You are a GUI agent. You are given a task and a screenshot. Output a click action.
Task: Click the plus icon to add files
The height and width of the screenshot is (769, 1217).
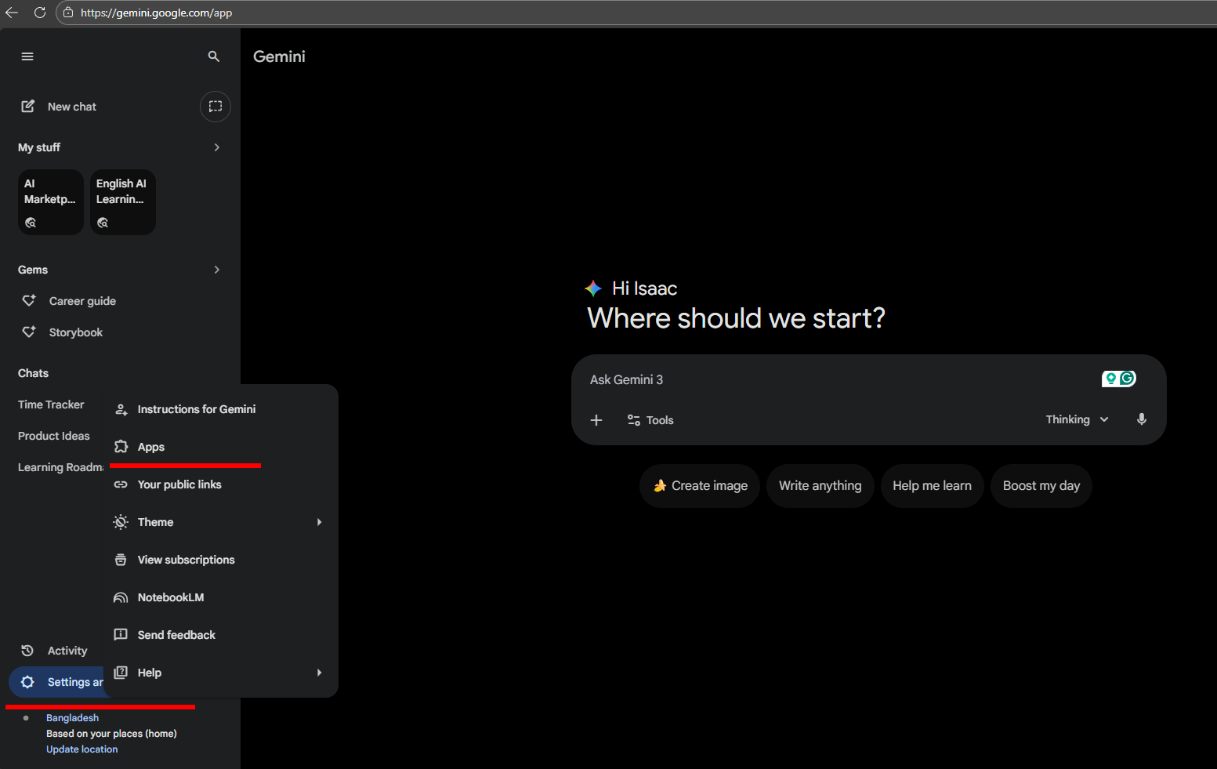[596, 420]
